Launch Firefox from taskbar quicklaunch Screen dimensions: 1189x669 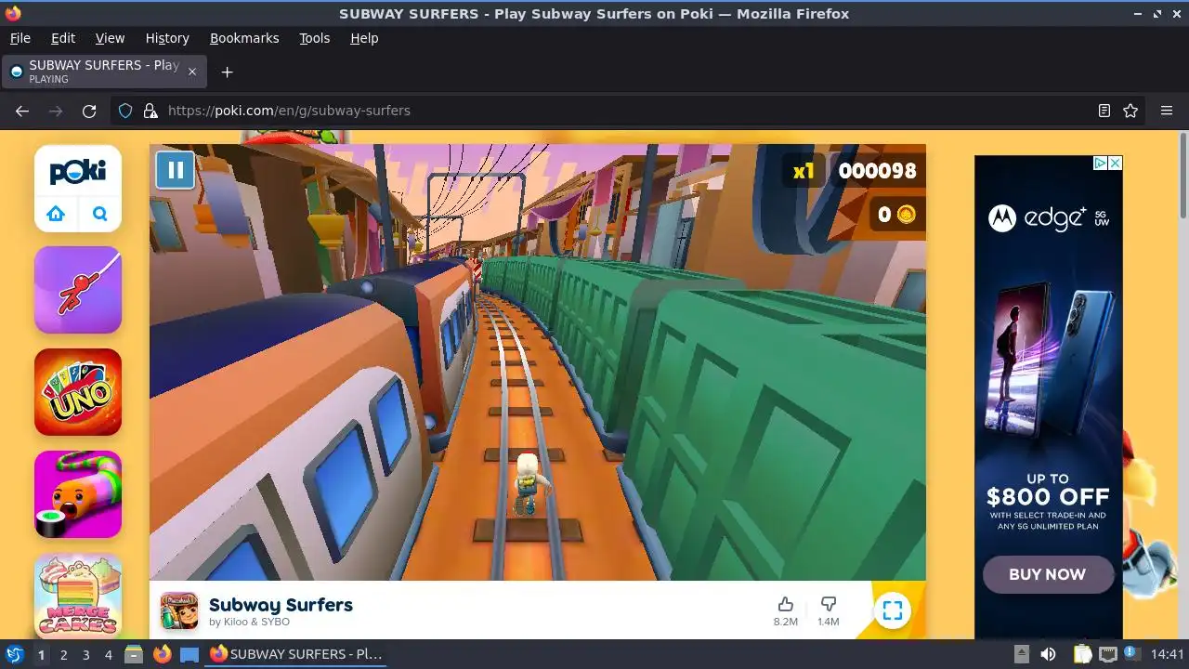162,654
